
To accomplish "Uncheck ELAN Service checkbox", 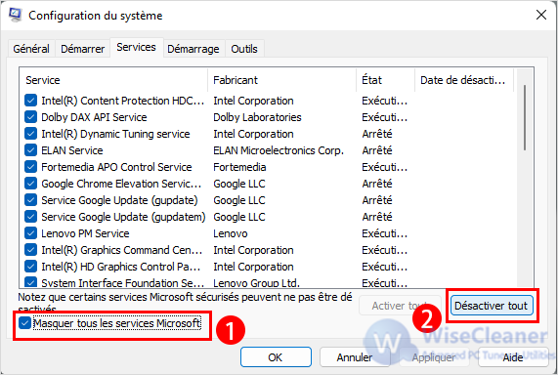I will point(30,150).
